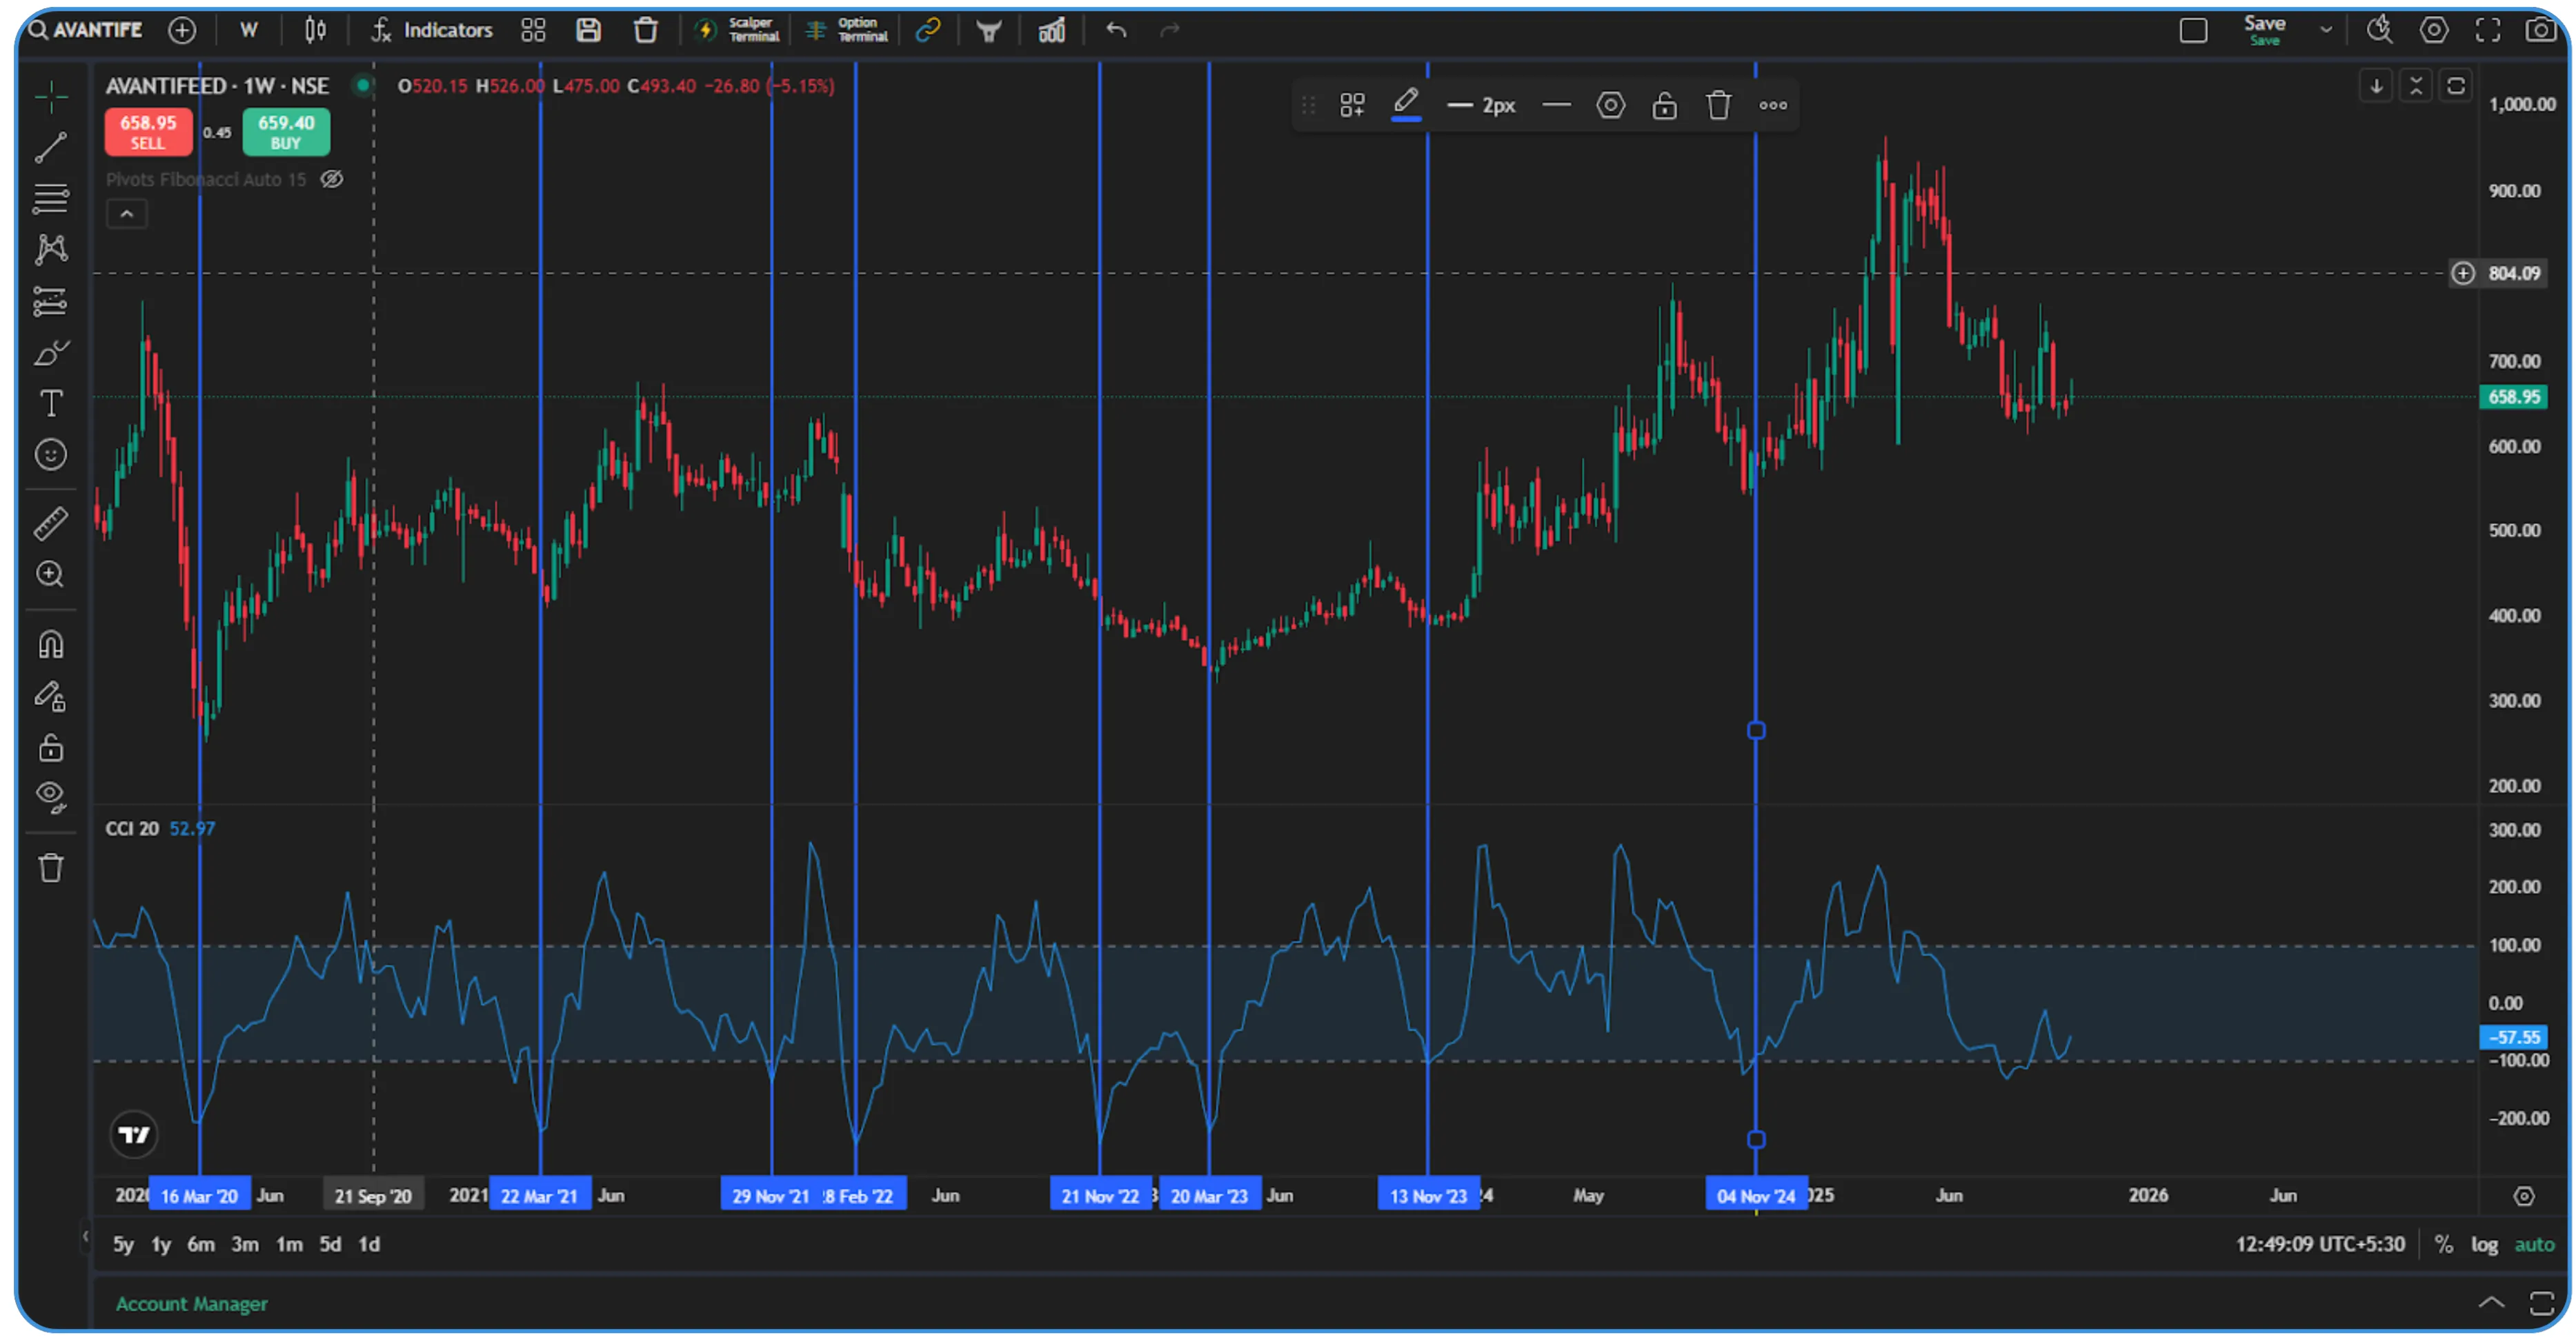Click the 04 Nov '24 date marker
Image resolution: width=2576 pixels, height=1342 pixels.
coord(1757,1194)
